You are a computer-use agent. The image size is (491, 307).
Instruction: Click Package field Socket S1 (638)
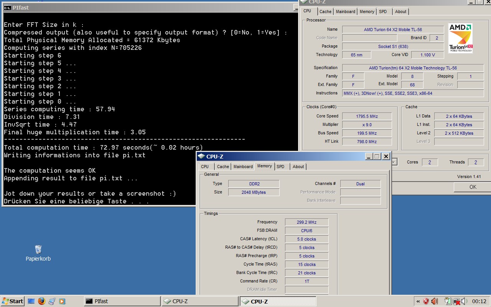[x=393, y=46]
